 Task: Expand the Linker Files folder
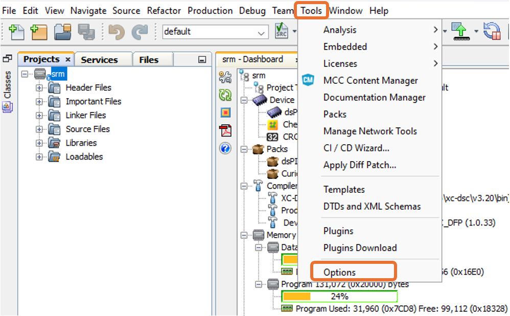click(x=39, y=115)
